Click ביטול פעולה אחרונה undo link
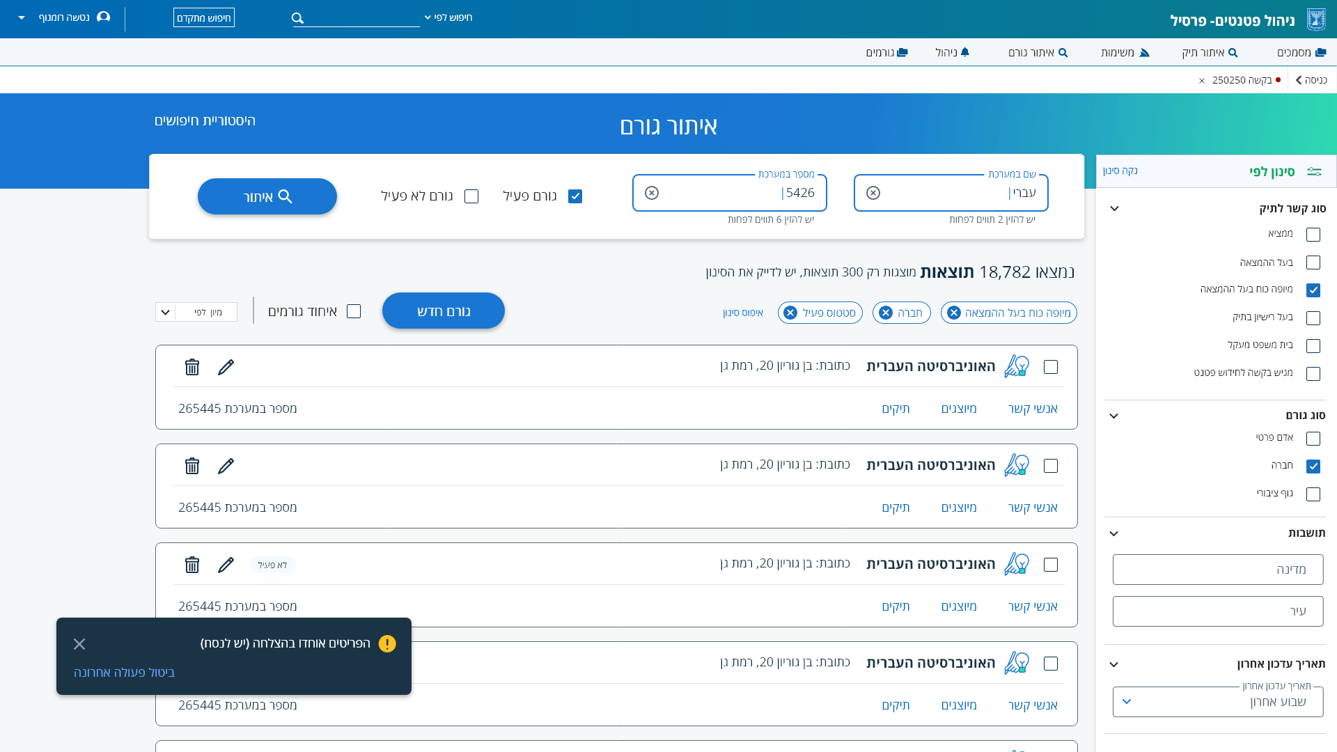 tap(125, 673)
